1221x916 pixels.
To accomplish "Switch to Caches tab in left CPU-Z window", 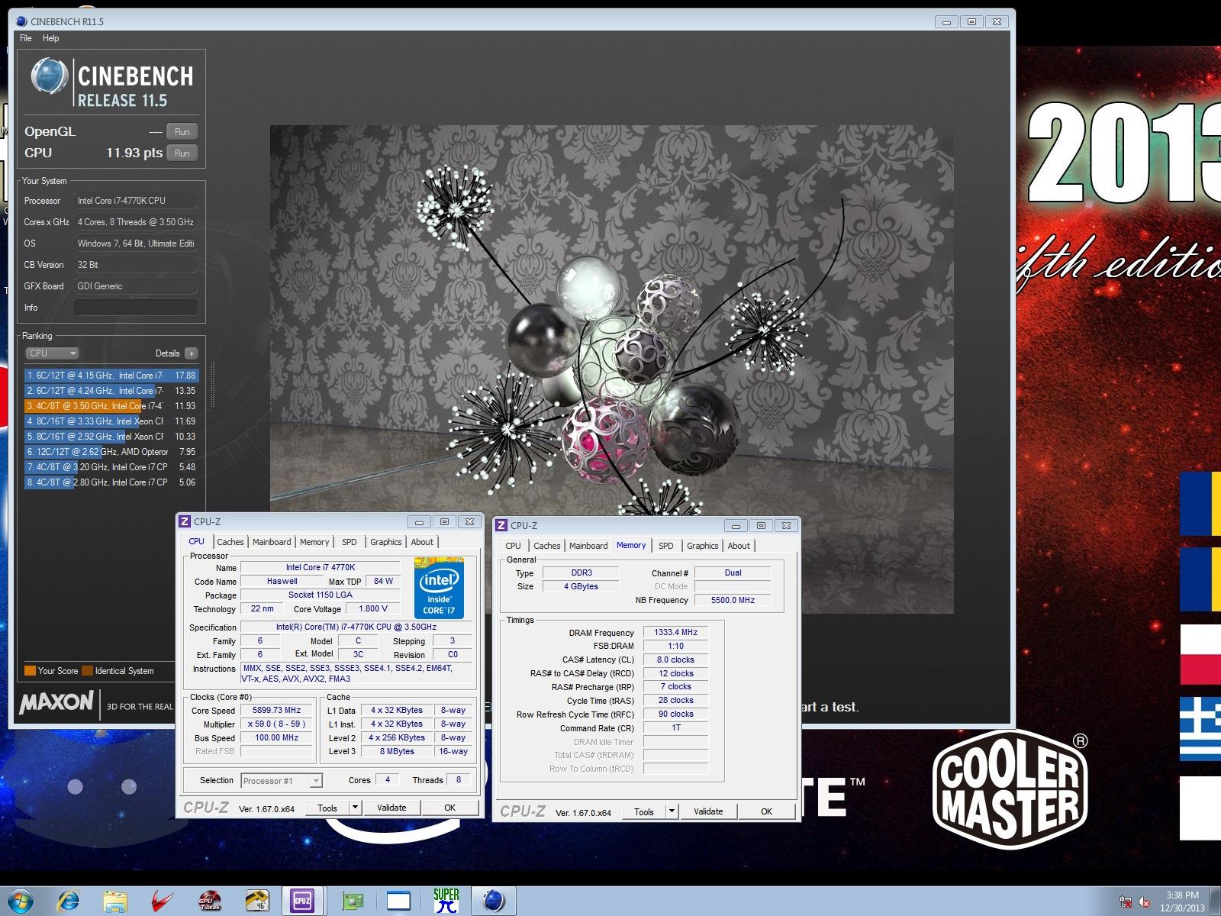I will point(230,542).
